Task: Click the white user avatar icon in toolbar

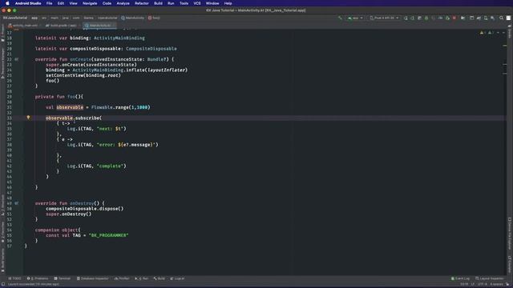Action: point(508,18)
